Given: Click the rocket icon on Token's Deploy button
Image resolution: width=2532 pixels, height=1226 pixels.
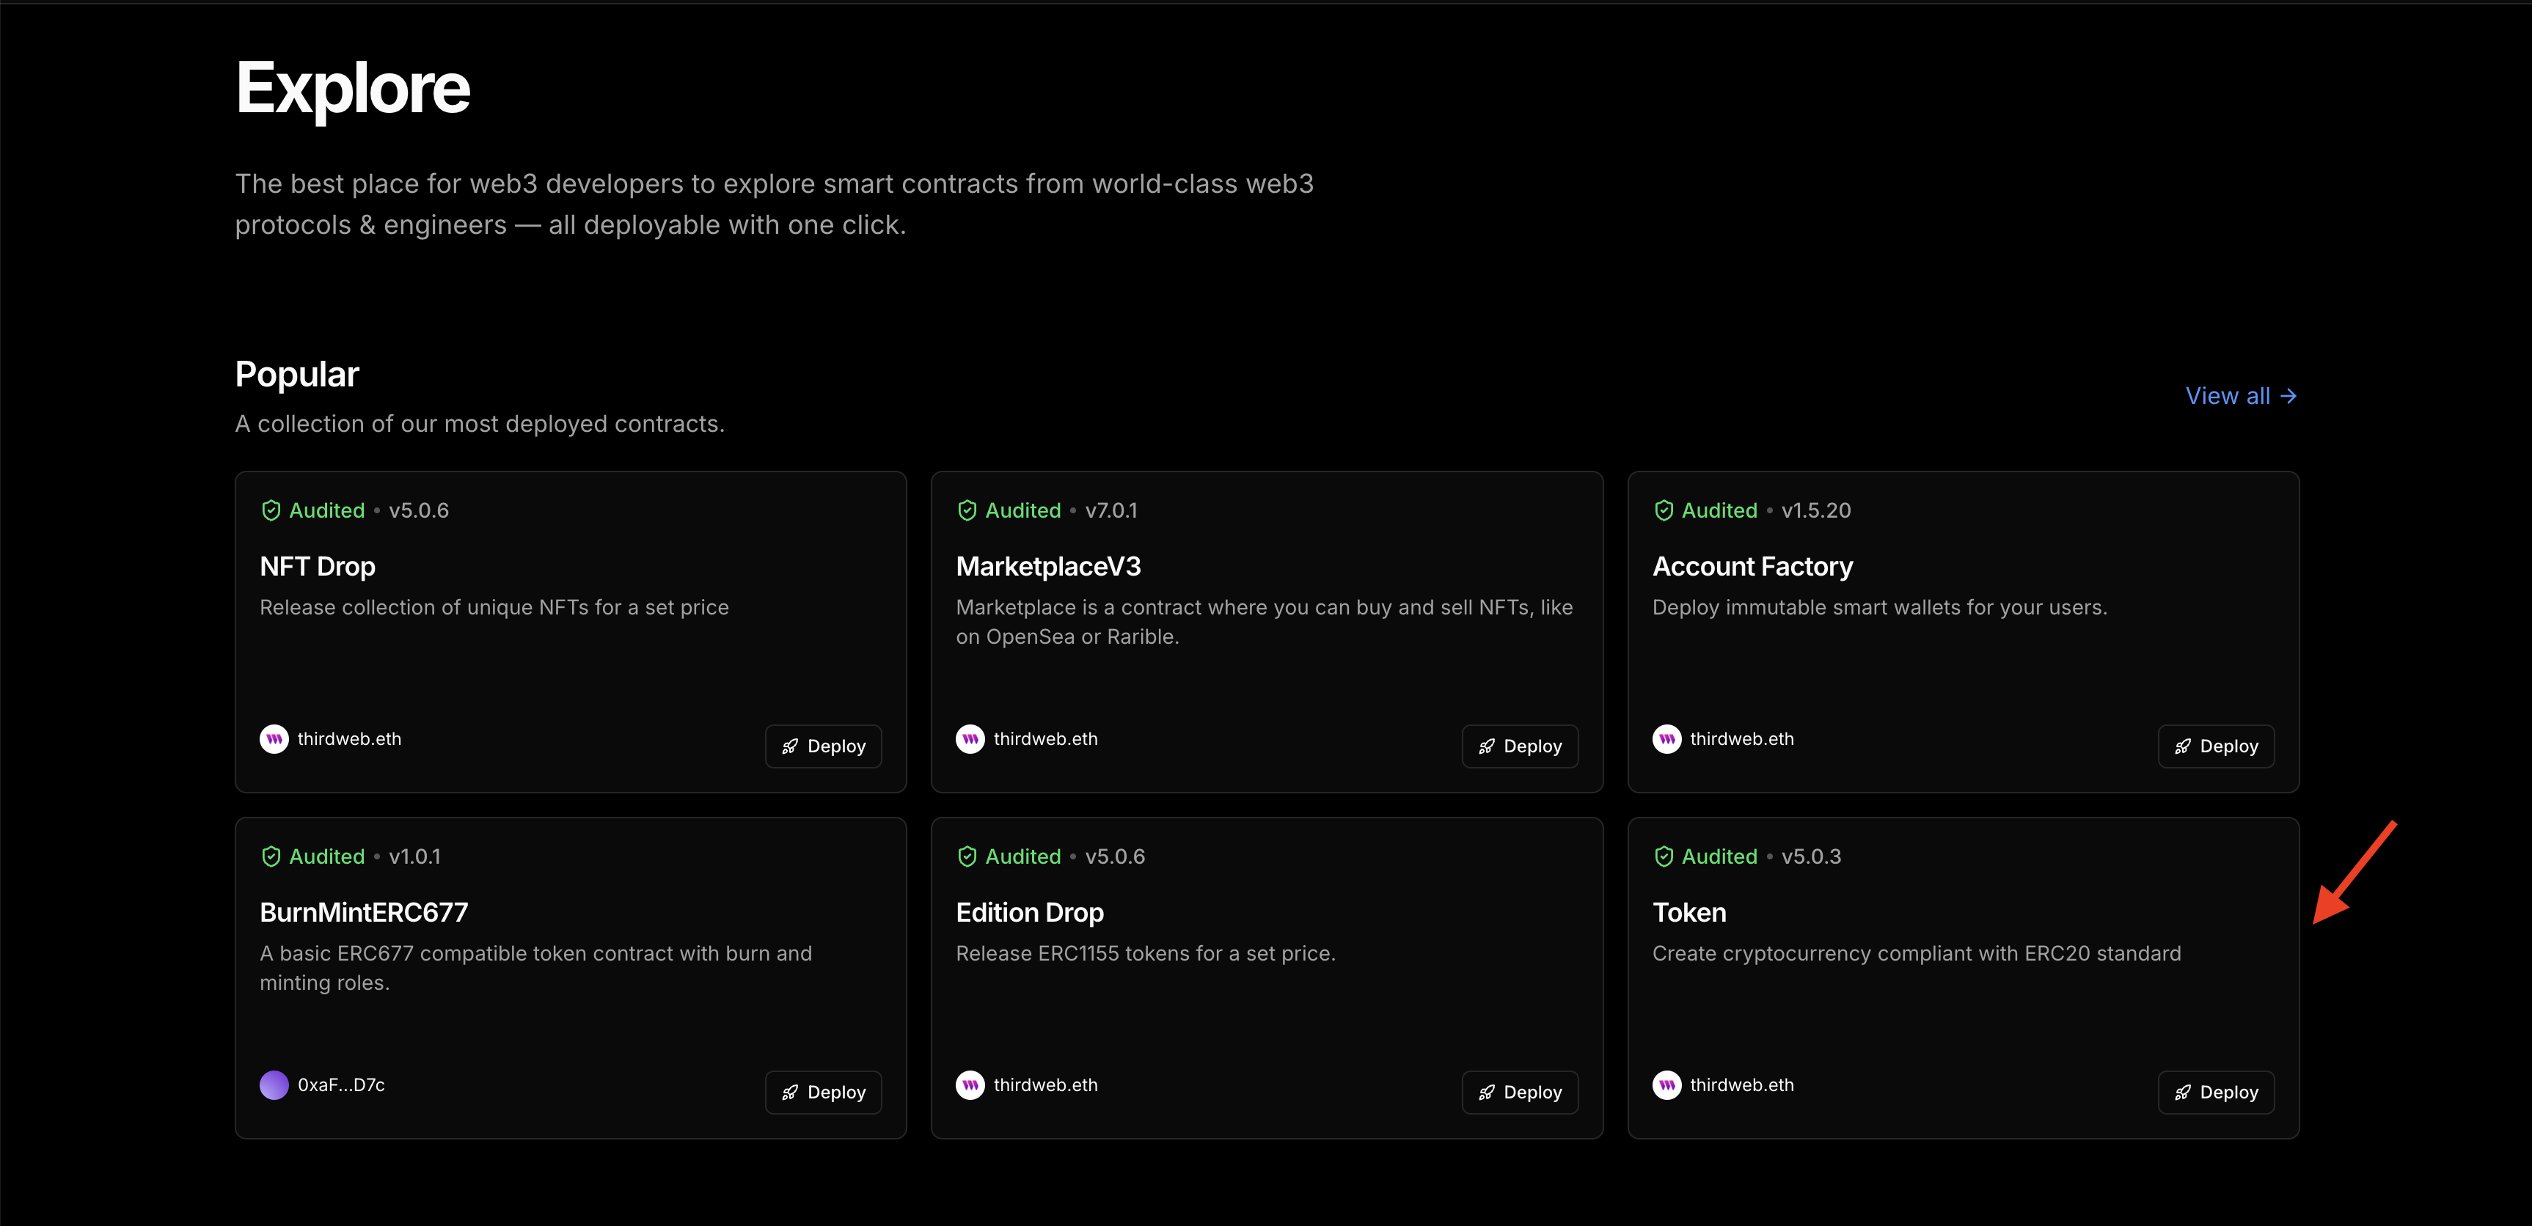Looking at the screenshot, I should pyautogui.click(x=2183, y=1091).
